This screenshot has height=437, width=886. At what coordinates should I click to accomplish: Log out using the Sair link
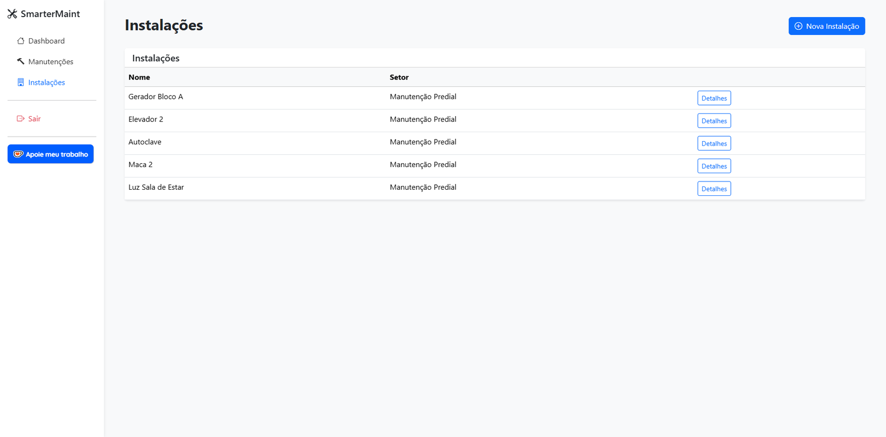[34, 118]
